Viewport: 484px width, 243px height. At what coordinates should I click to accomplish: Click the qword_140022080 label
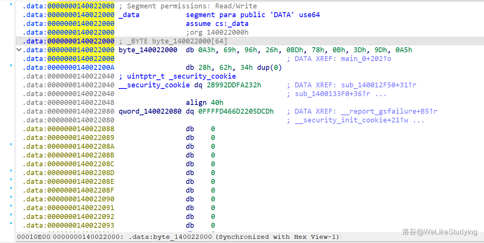(150, 111)
